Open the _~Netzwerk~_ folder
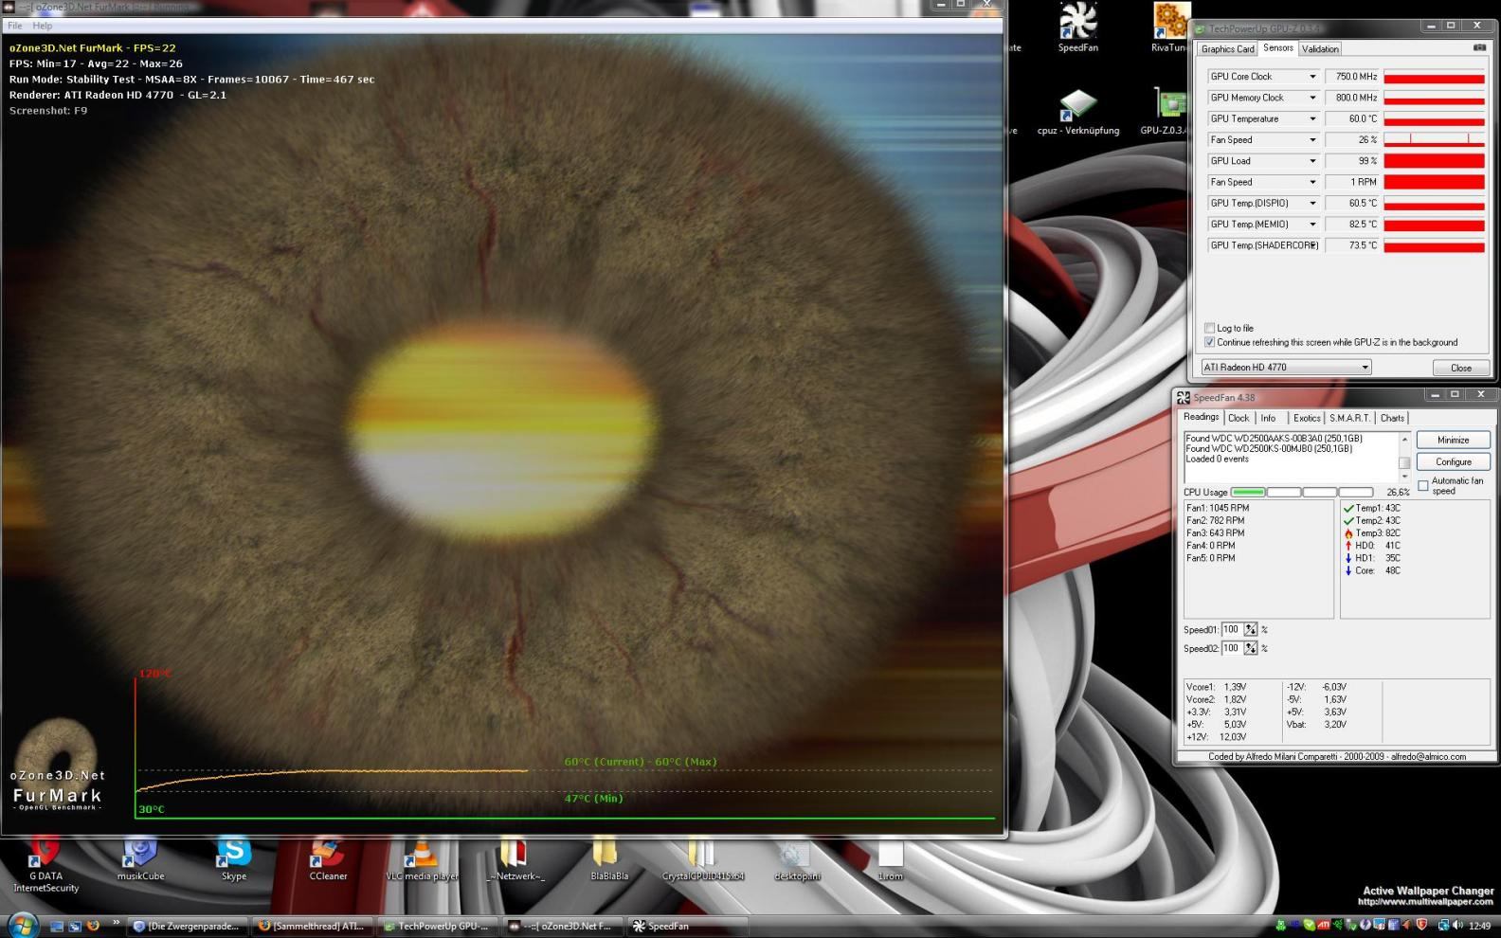 515,859
